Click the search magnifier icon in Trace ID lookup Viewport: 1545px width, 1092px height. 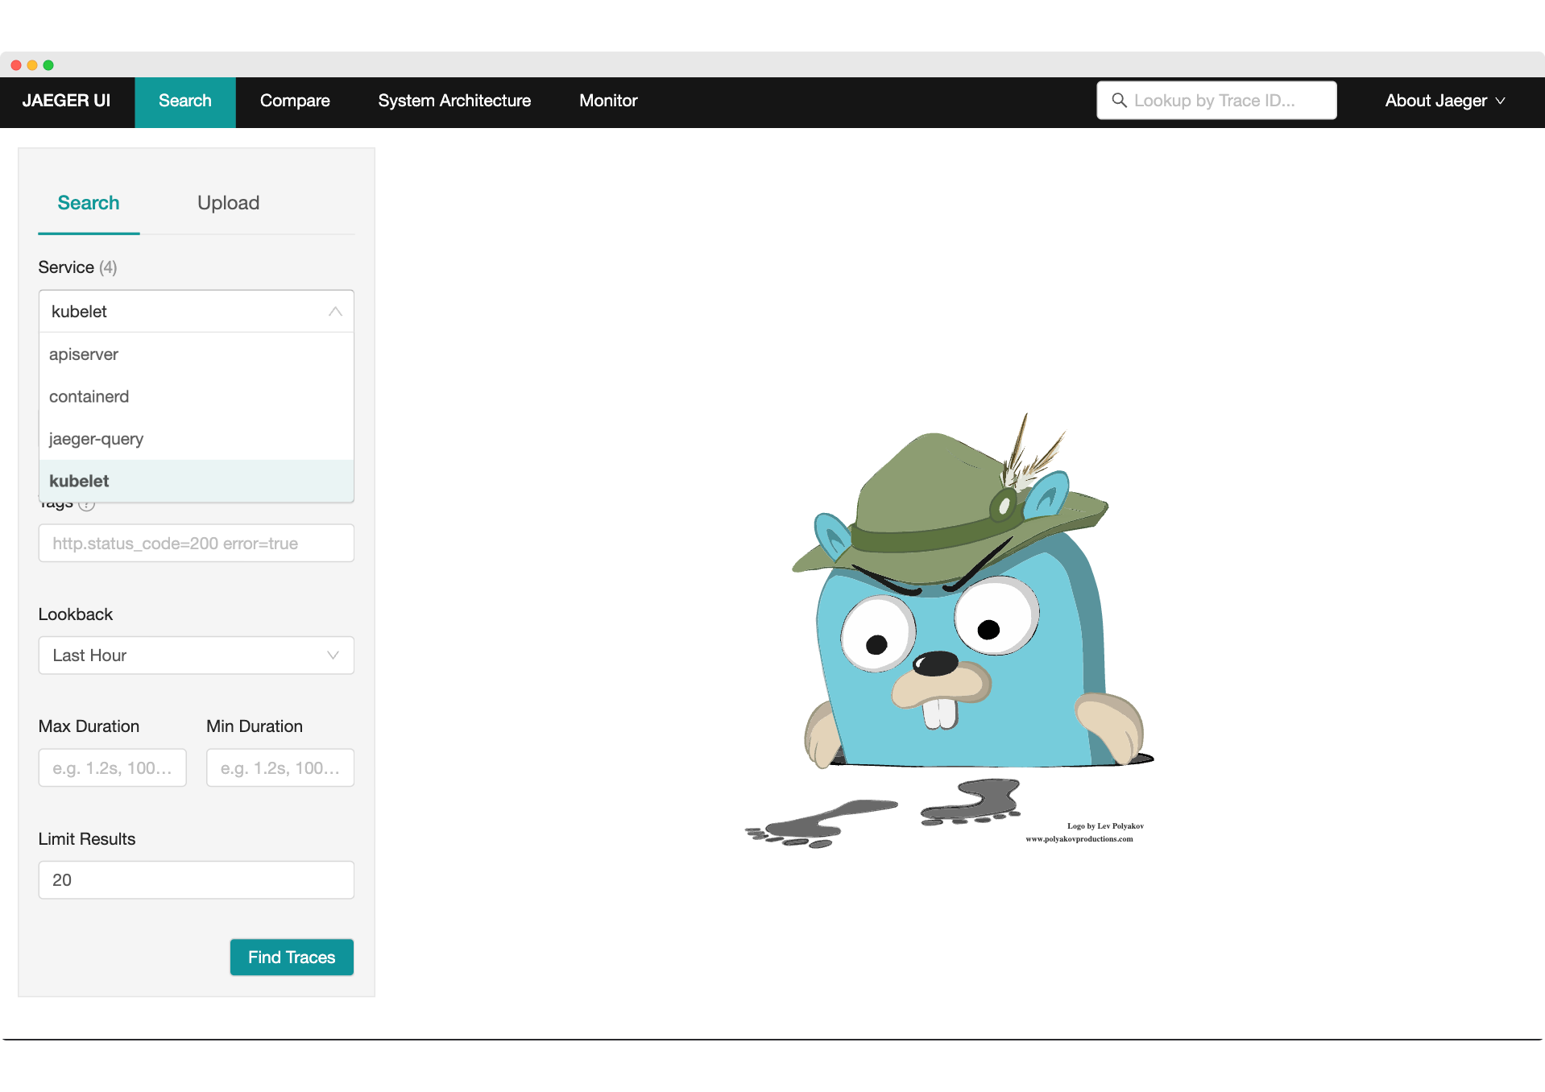[1119, 101]
